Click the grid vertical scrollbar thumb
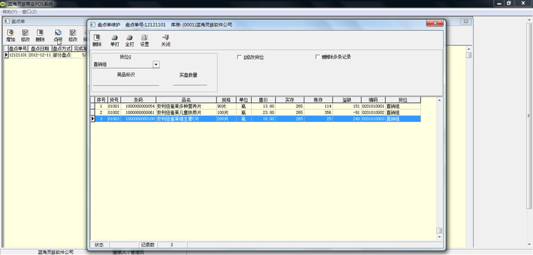Image resolution: width=533 pixels, height=255 pixels. tap(439, 230)
